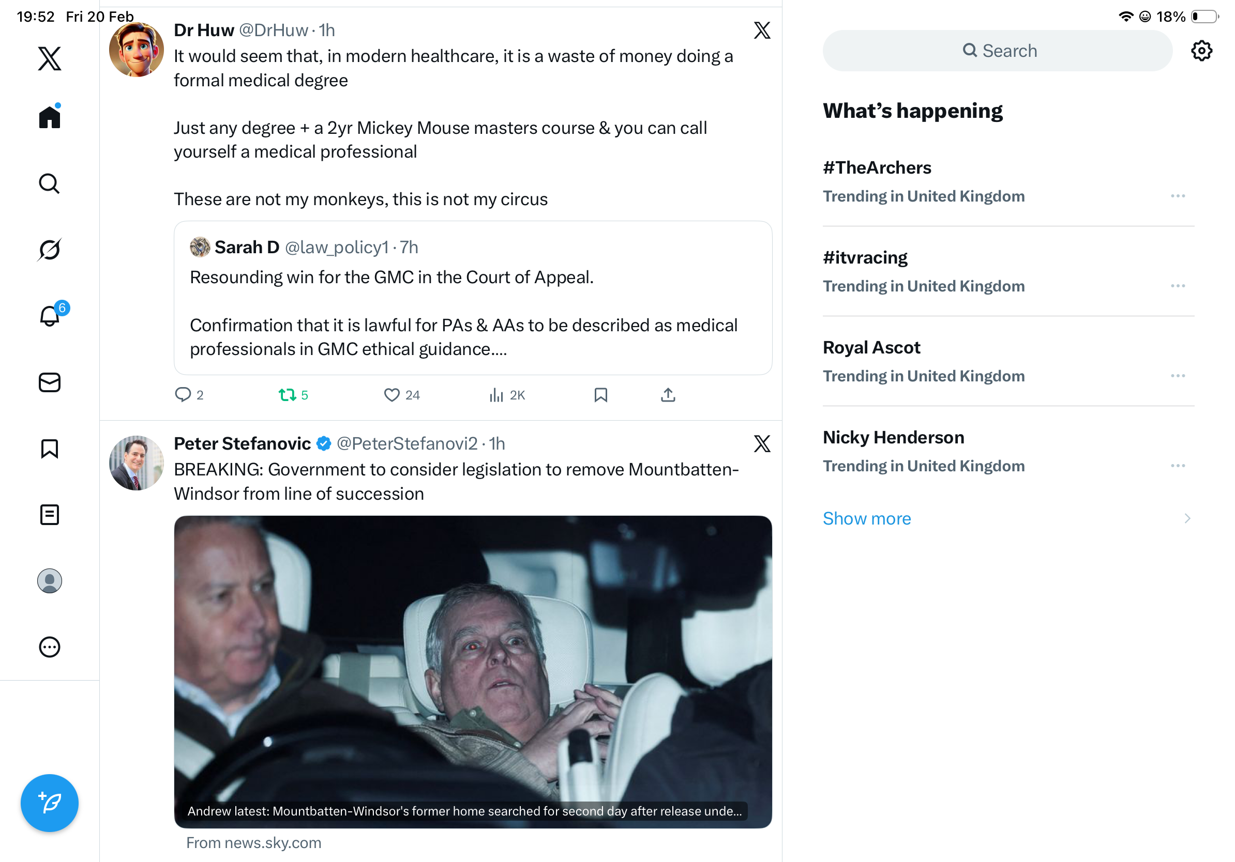The image size is (1235, 862).
Task: Expand the sidebar More menu
Action: [x=50, y=647]
